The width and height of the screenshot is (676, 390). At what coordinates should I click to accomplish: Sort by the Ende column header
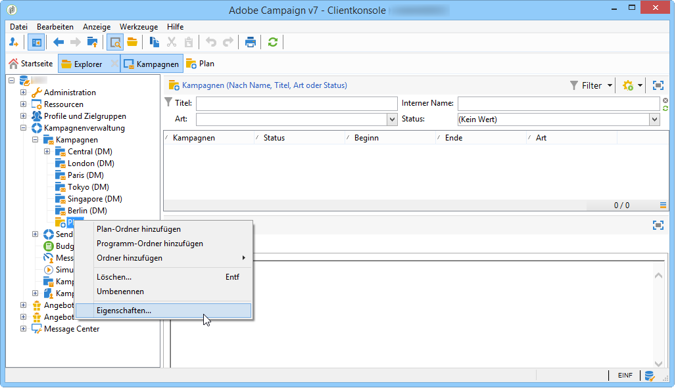[x=481, y=138]
